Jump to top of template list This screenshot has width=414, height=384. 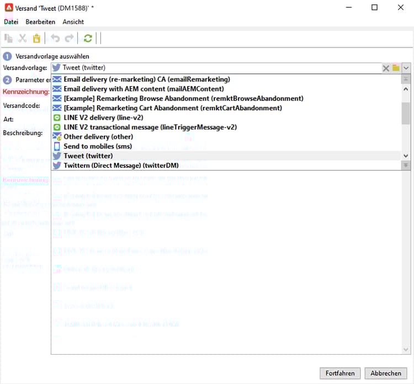(406, 79)
